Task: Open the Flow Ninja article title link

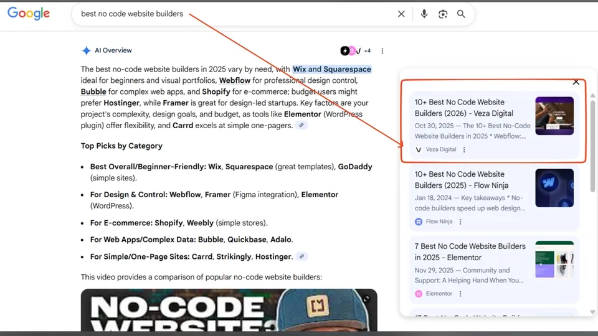Action: point(462,180)
